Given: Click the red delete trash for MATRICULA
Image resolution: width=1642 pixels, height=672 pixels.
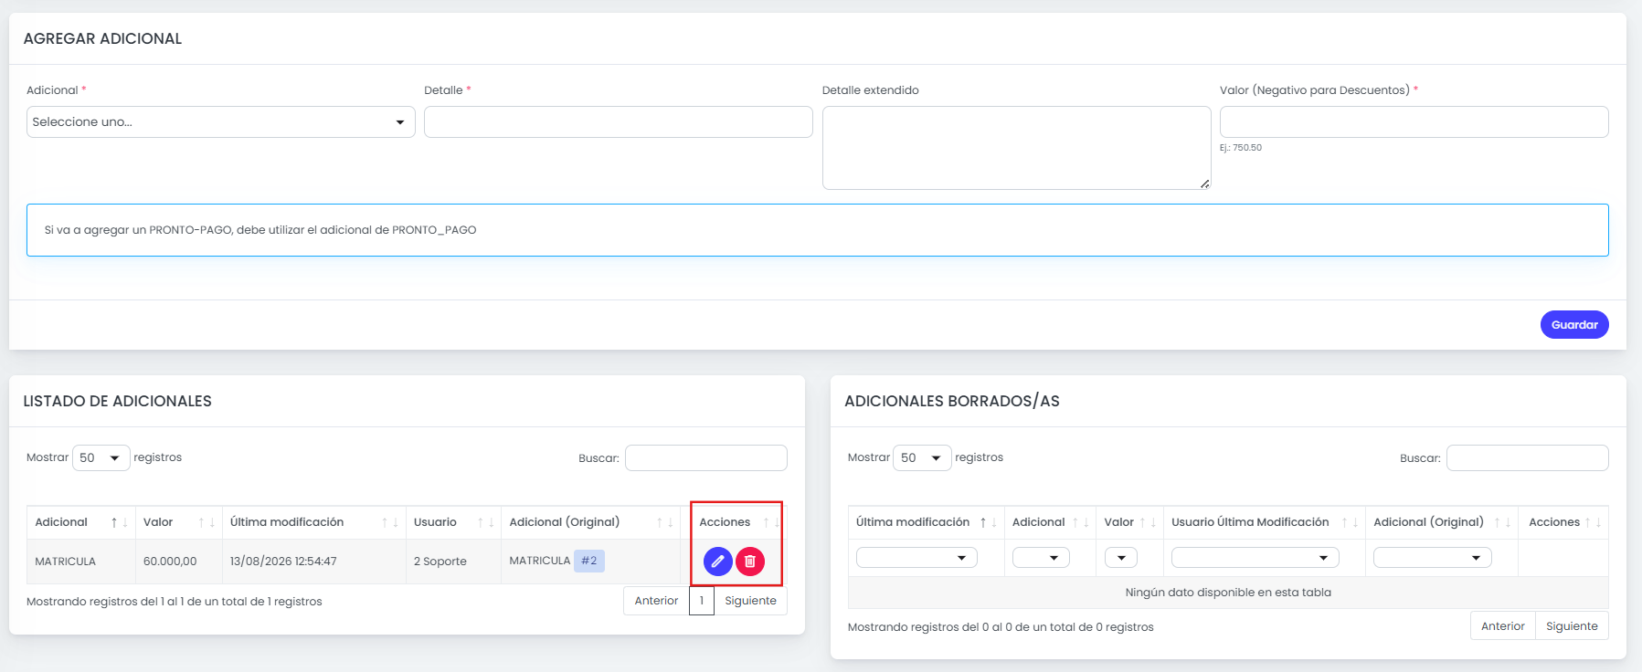Looking at the screenshot, I should (750, 562).
